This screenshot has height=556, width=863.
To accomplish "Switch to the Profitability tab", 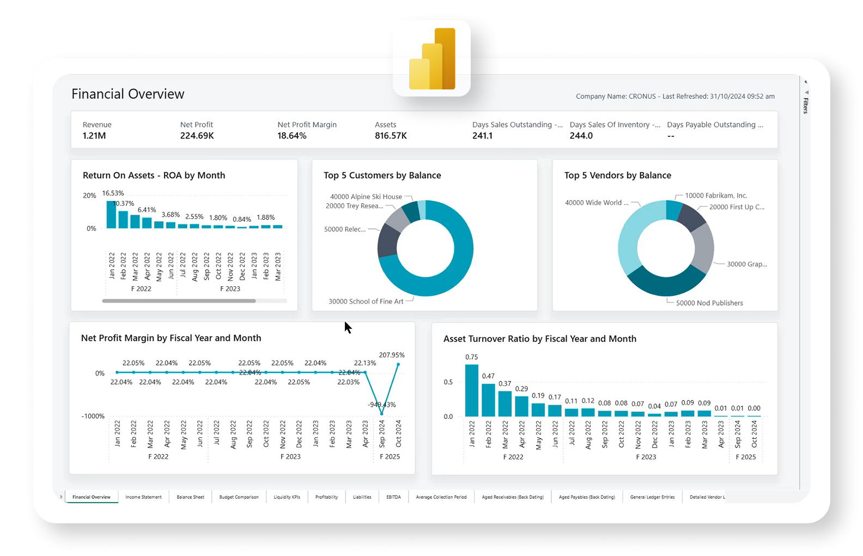I will pos(326,497).
